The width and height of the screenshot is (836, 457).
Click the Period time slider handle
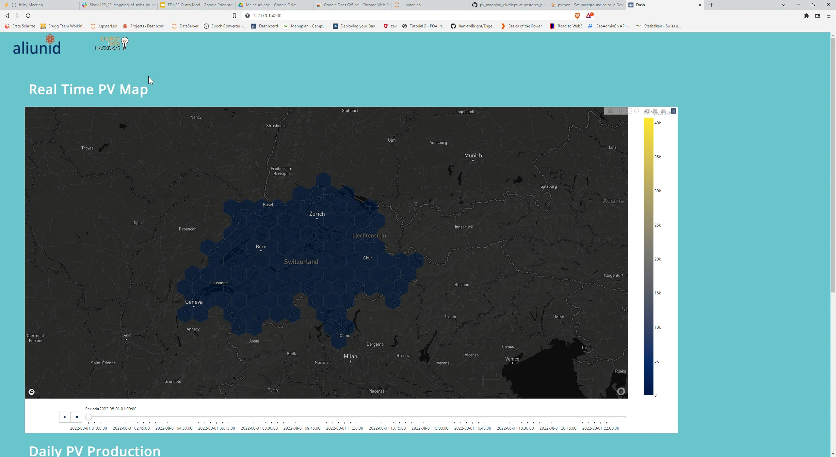88,417
